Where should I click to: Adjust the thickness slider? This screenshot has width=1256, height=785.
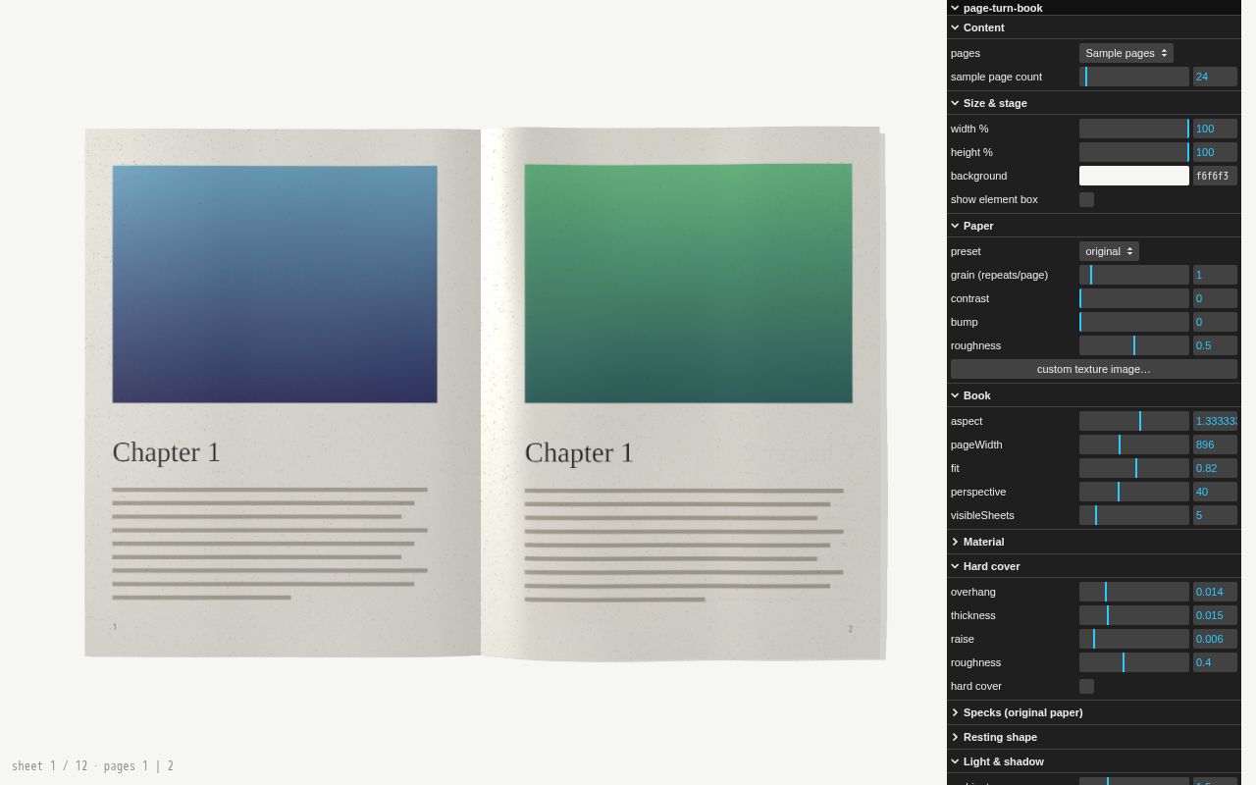tap(1134, 615)
